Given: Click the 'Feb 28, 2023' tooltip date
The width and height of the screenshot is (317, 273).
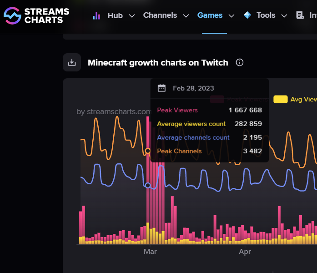Looking at the screenshot, I should click(193, 88).
